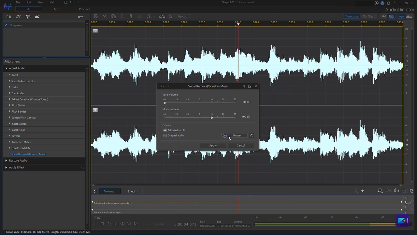This screenshot has height=235, width=417.
Task: Switch time display to Bar/Beat
Action: (368, 16)
